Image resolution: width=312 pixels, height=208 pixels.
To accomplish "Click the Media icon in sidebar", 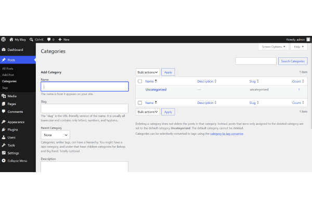I will [x=4, y=96].
